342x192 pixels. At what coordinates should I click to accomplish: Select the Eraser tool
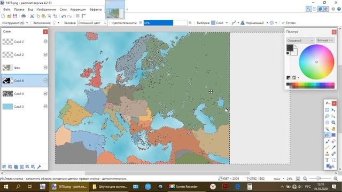pos(333,141)
